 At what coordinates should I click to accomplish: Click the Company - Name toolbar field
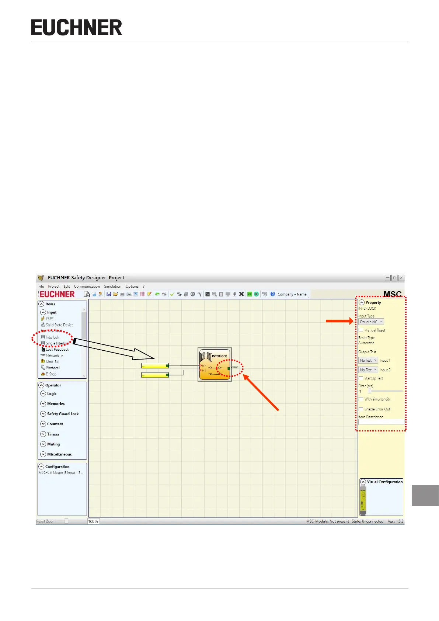pos(293,294)
